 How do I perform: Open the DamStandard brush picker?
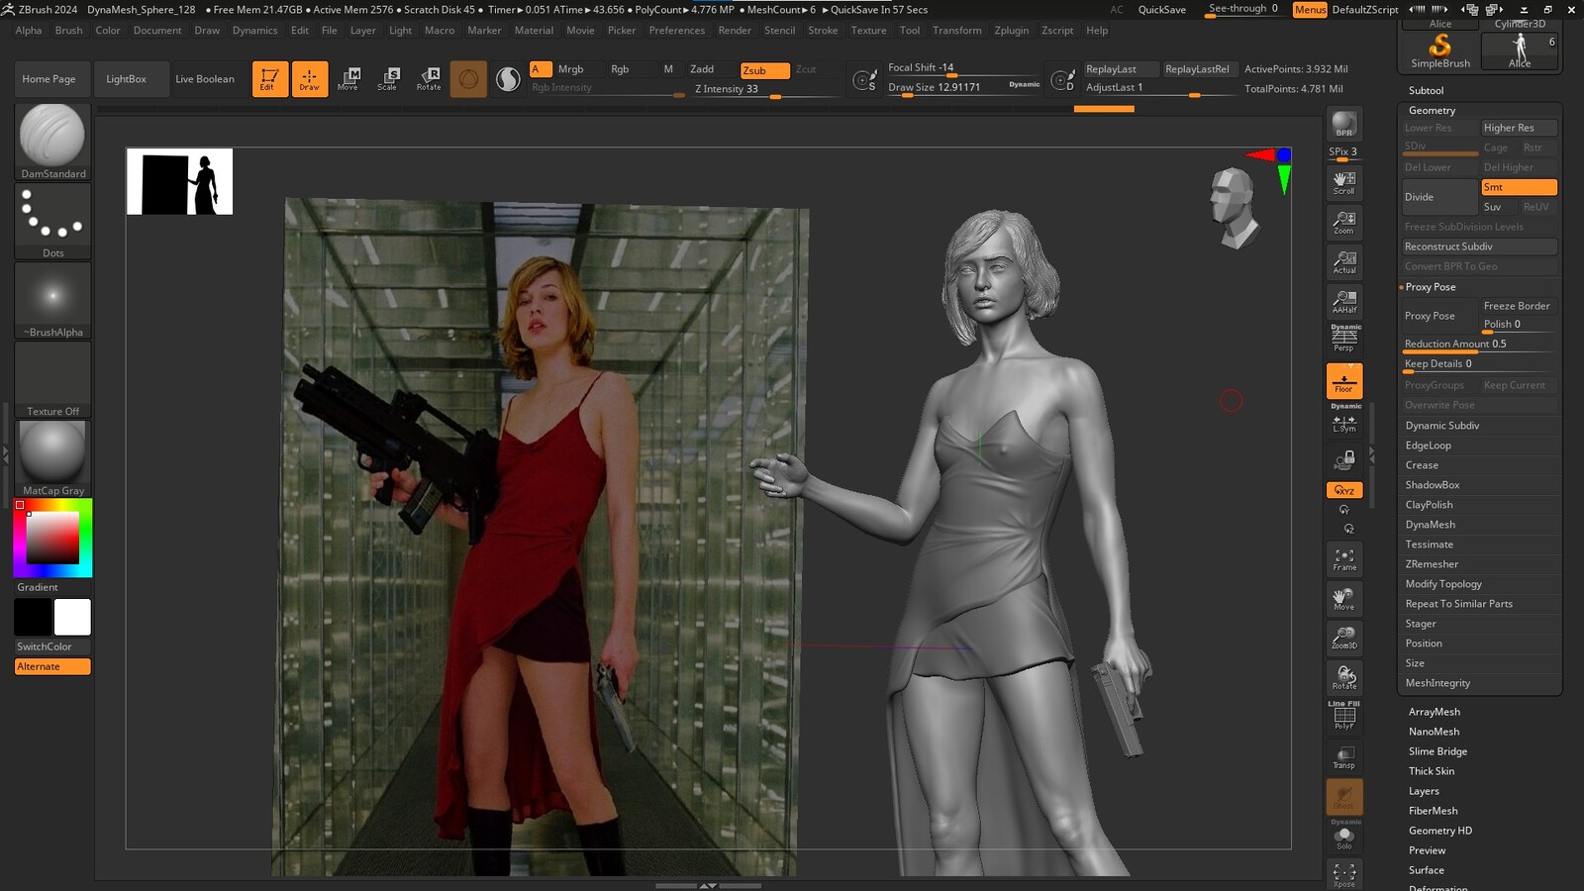(x=52, y=142)
